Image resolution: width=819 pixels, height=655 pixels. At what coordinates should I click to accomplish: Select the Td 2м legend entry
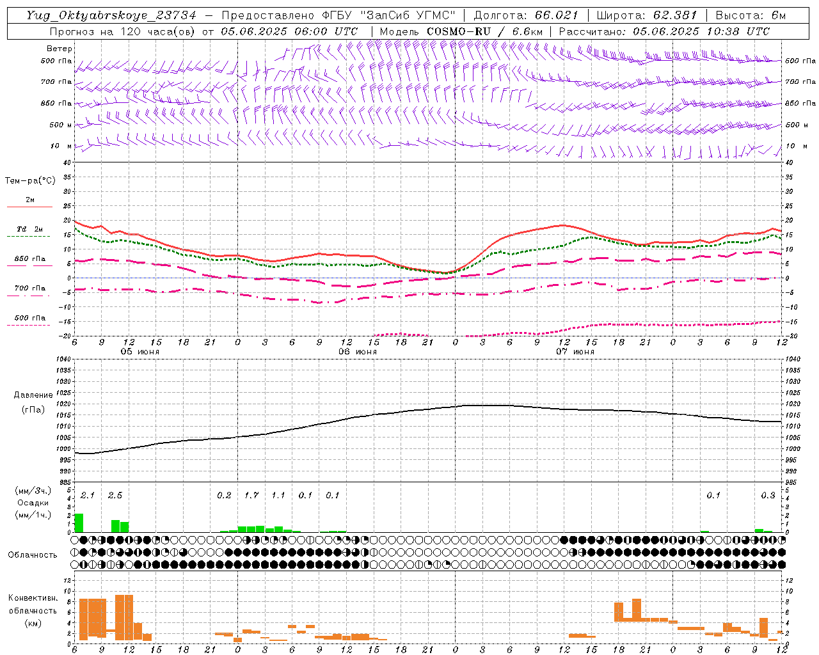(30, 229)
